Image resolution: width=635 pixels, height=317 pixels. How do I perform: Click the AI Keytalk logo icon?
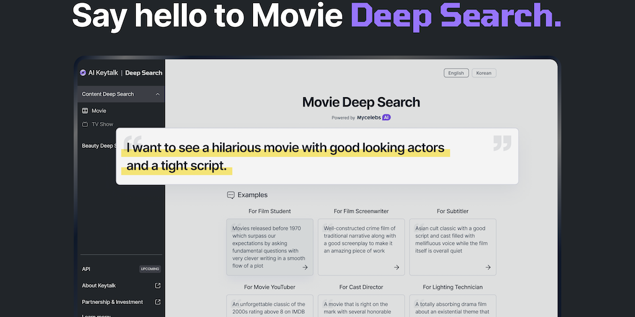pyautogui.click(x=83, y=73)
